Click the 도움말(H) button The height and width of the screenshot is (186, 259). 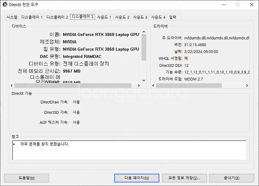pos(27,178)
